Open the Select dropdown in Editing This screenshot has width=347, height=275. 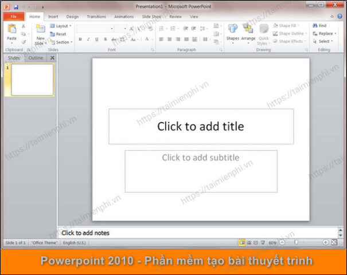pos(323,42)
